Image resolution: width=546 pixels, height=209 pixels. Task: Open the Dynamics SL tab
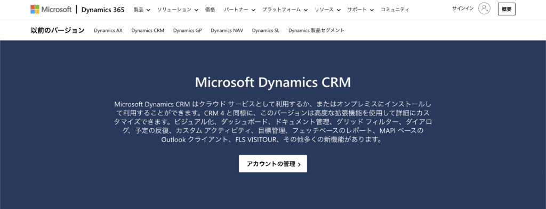(266, 30)
